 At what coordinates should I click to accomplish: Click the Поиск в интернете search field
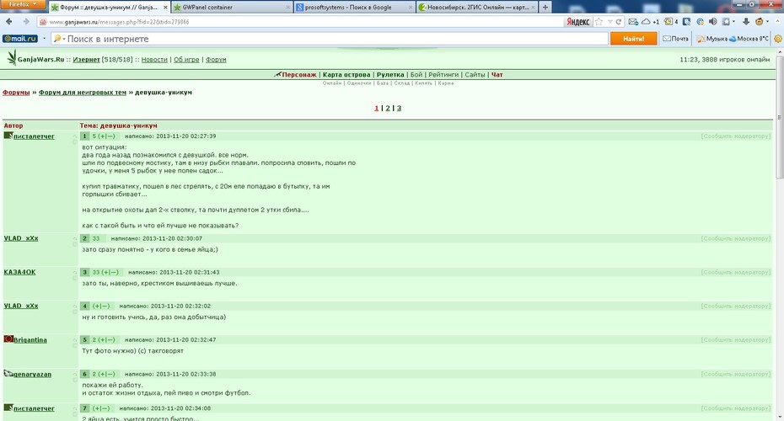(x=330, y=39)
